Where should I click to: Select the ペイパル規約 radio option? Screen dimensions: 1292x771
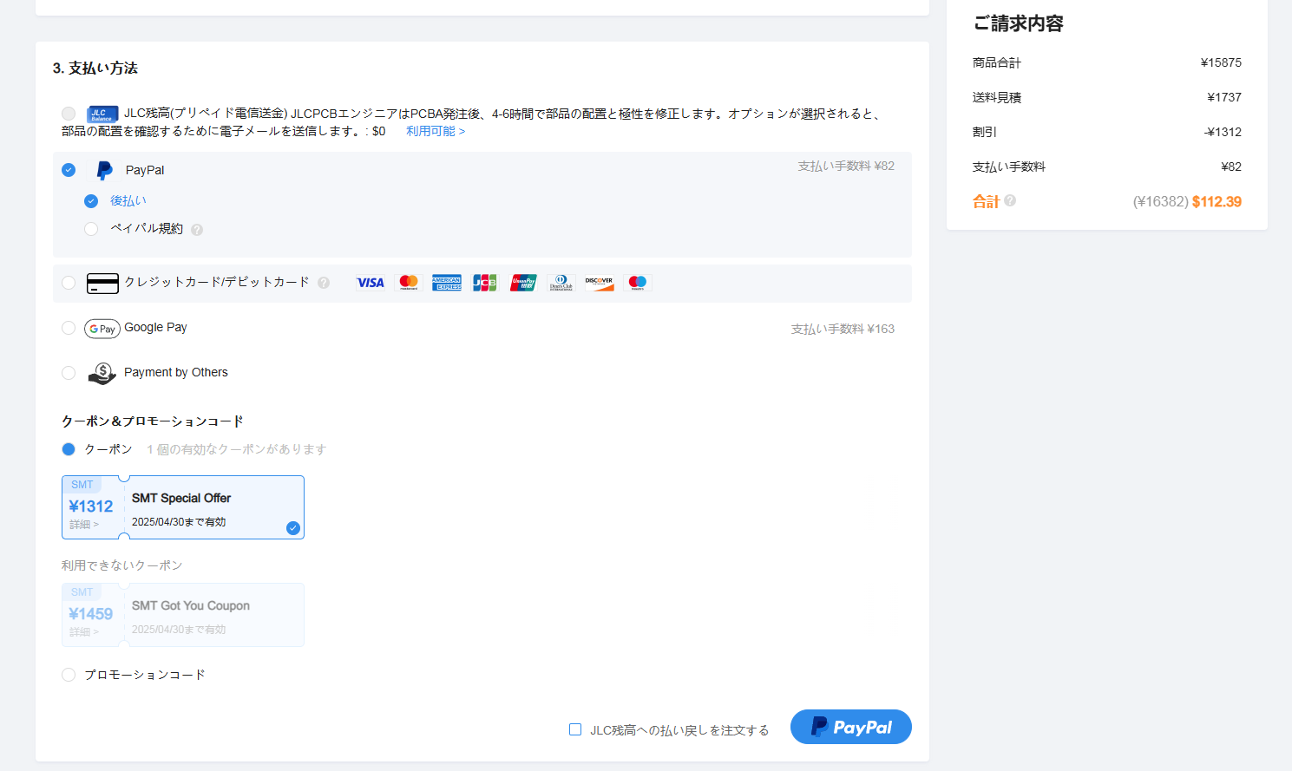click(x=91, y=229)
